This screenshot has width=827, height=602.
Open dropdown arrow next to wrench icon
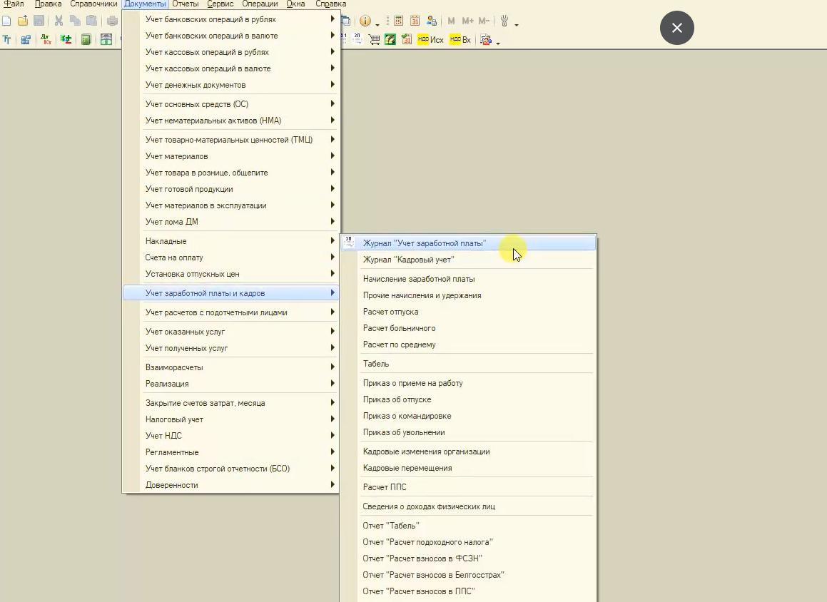(517, 24)
